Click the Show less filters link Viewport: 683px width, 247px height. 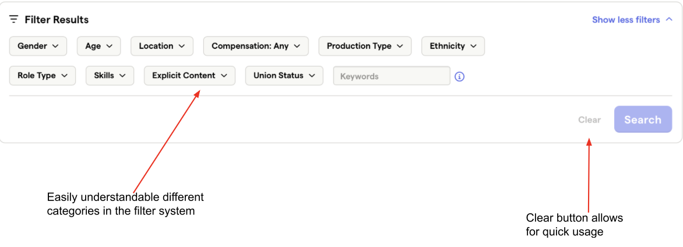tap(626, 20)
